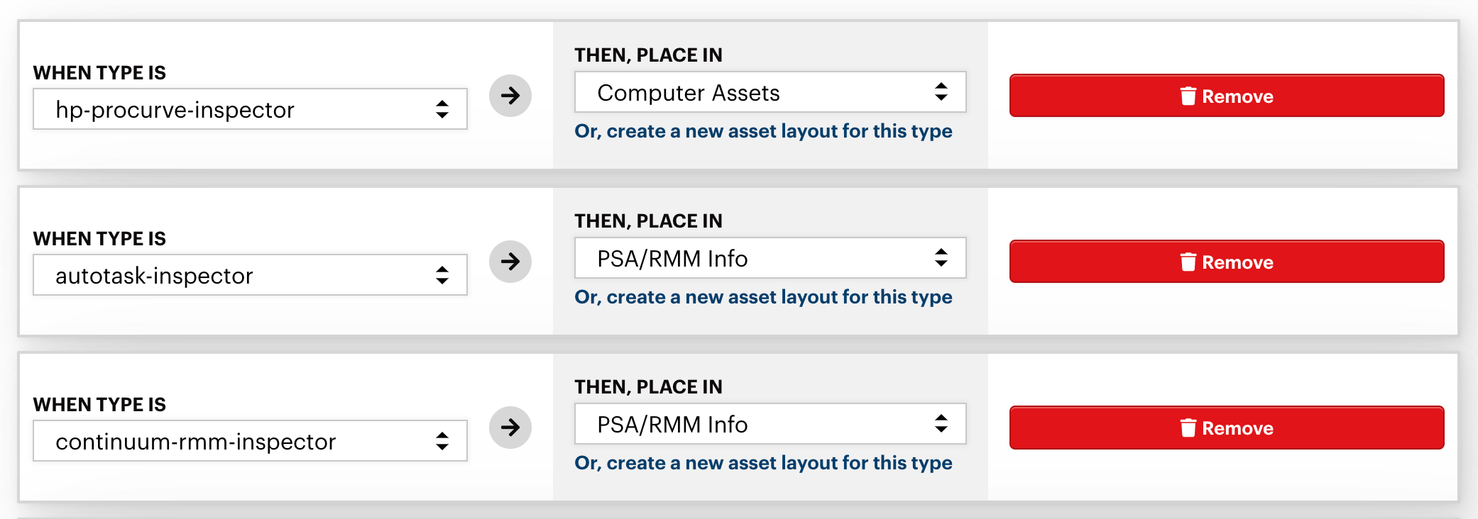Click trash icon in autotask-inspector row
The height and width of the screenshot is (519, 1478).
[x=1188, y=262]
